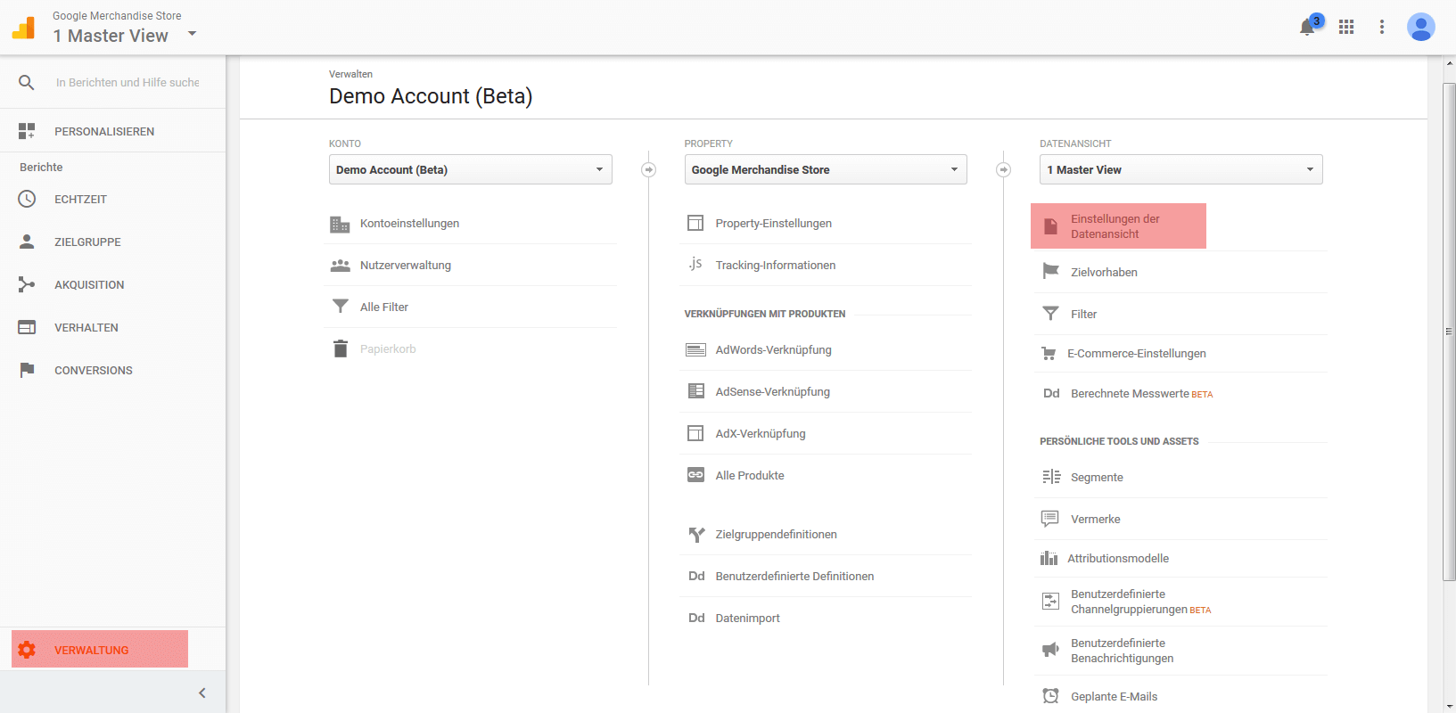Open the Datenansicht dropdown 1 Master View
The height and width of the screenshot is (713, 1456).
[1180, 169]
